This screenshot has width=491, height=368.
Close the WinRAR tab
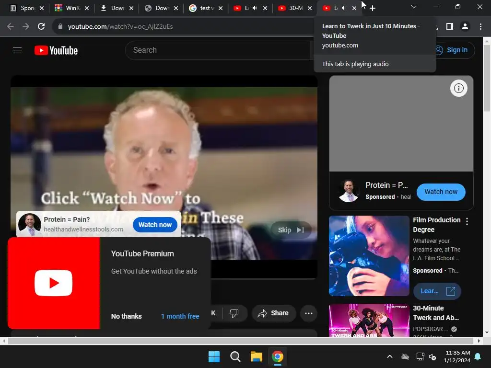[x=87, y=8]
